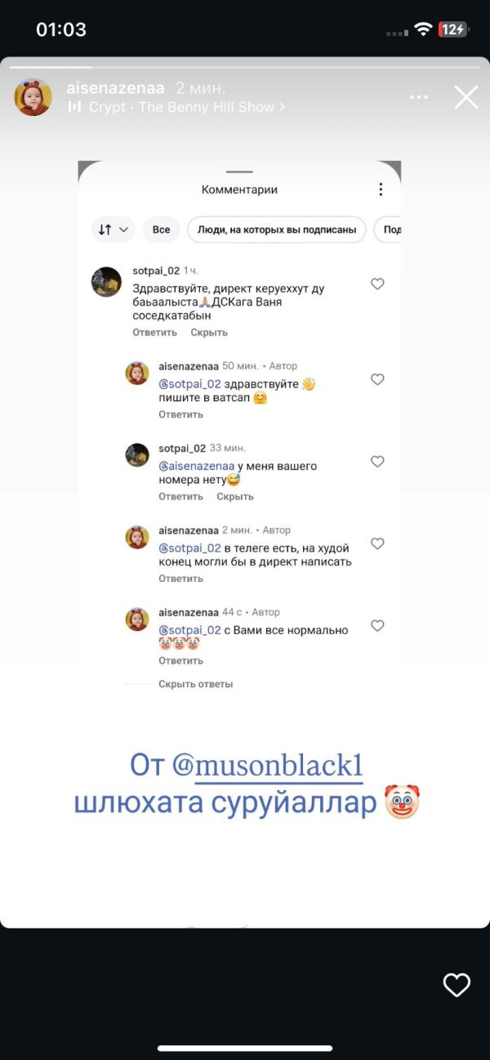Open sotpai_02's avatar on the first comment

(x=106, y=282)
